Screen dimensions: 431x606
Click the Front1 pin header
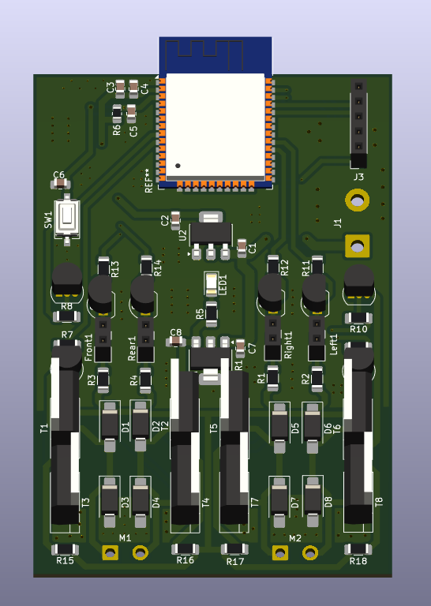tap(103, 340)
